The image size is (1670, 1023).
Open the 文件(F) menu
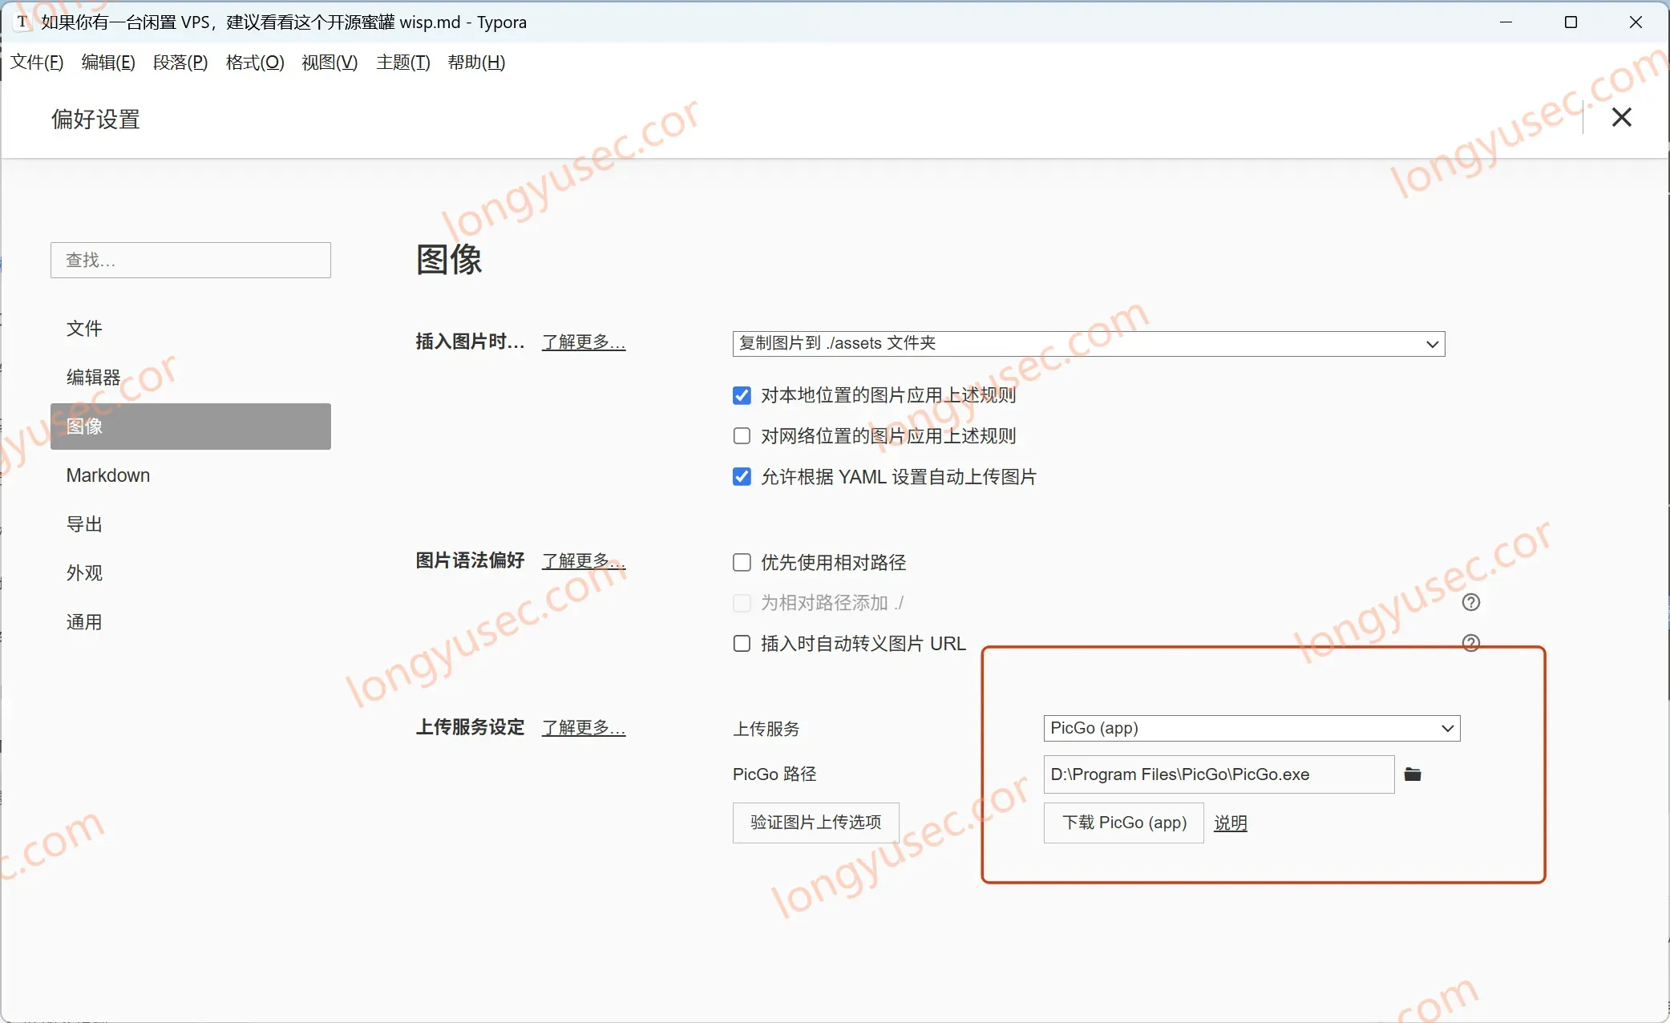(37, 63)
